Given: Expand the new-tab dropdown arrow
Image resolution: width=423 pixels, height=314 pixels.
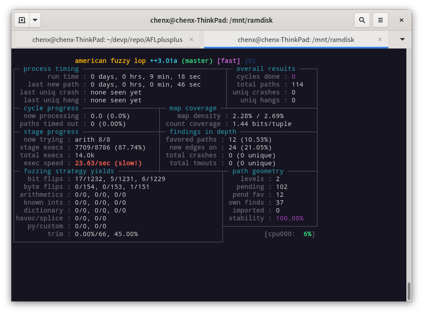Looking at the screenshot, I should pos(35,20).
